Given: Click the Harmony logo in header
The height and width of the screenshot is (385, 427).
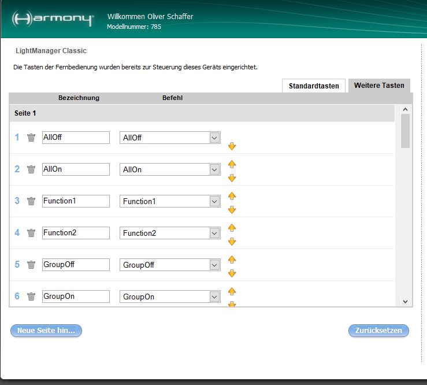Looking at the screenshot, I should click(x=52, y=18).
